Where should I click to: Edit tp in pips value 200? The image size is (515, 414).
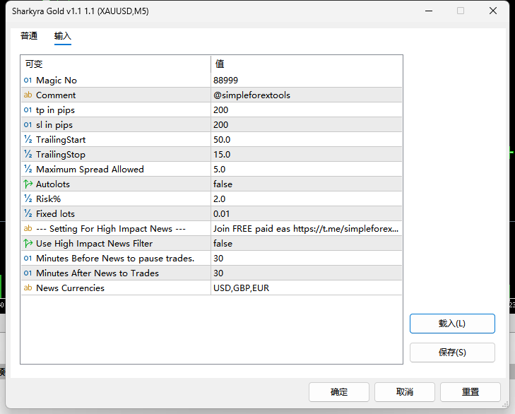pos(307,110)
